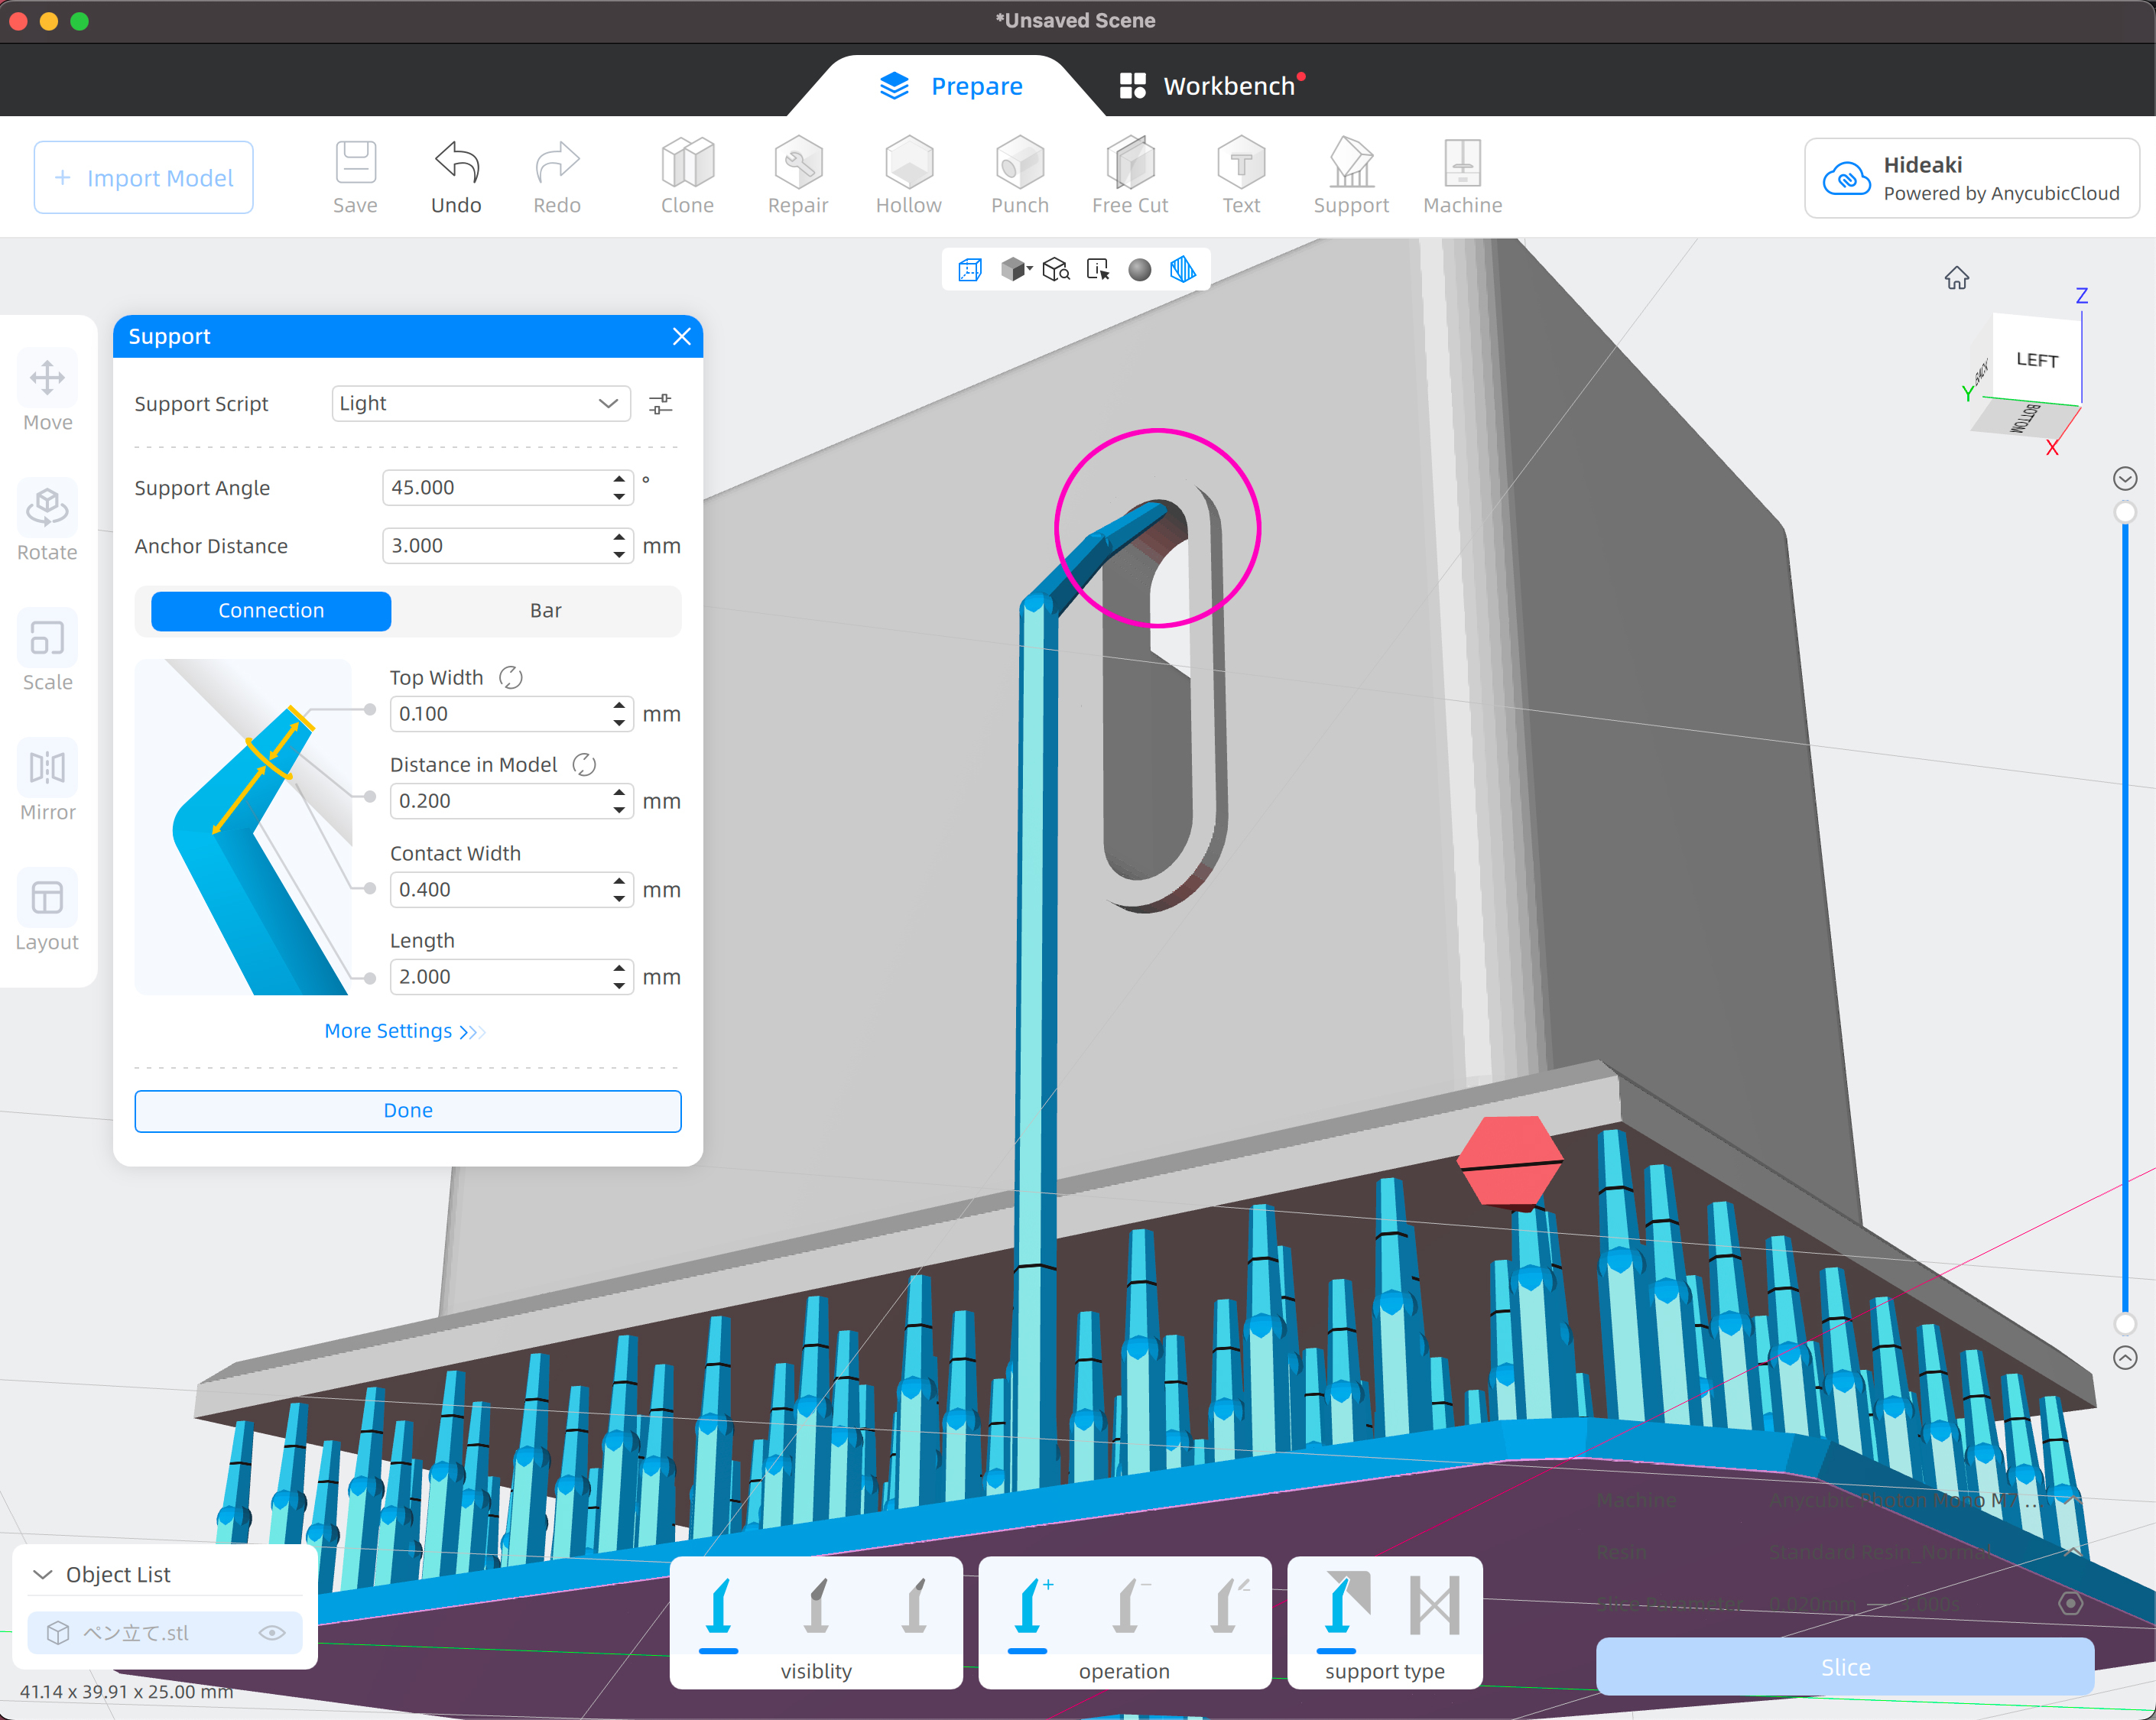
Task: Collapse the Object List panel
Action: pos(43,1575)
